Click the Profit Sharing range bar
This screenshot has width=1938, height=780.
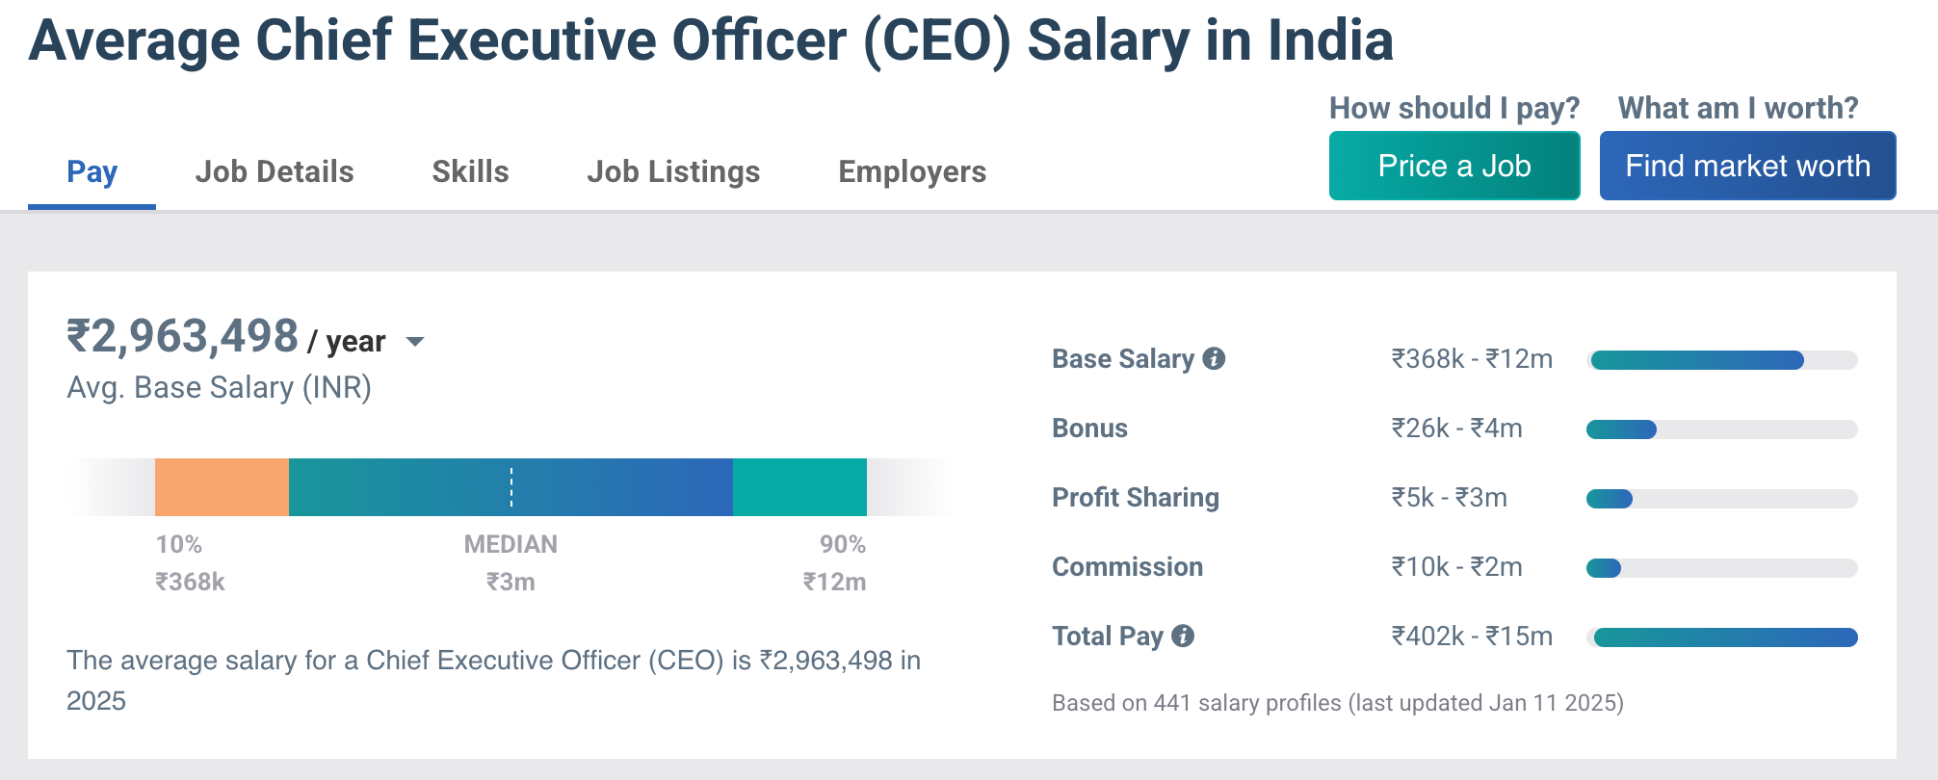pos(1722,498)
